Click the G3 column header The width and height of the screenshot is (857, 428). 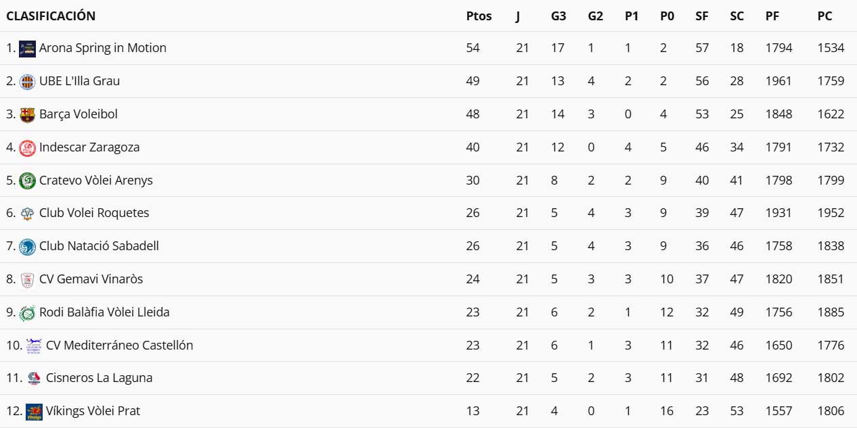point(558,16)
